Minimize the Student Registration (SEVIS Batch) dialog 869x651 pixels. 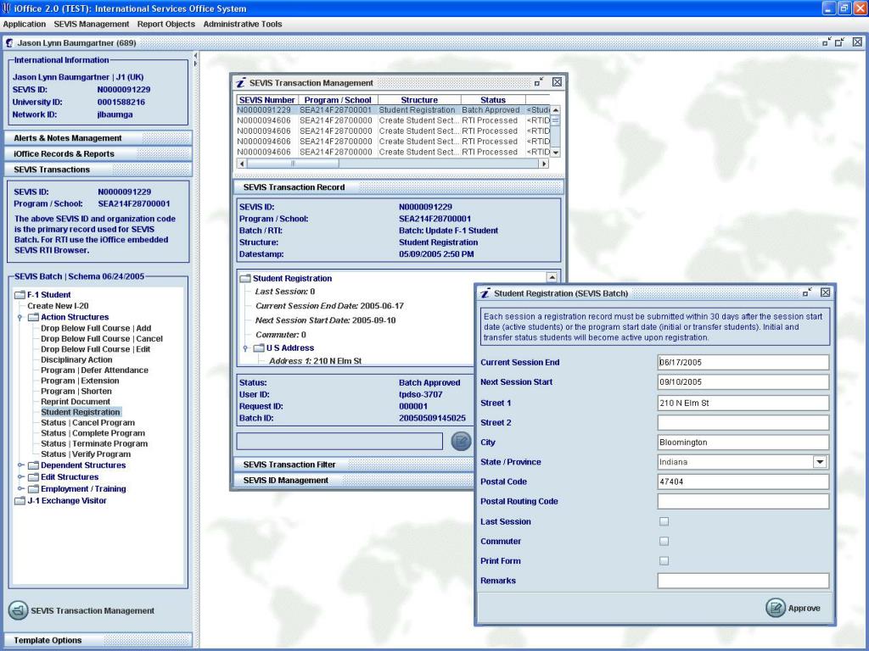[x=807, y=292]
